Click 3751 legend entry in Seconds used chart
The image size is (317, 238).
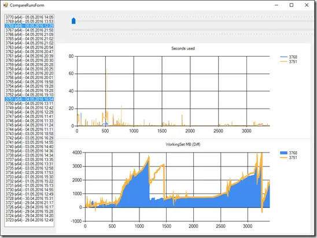tap(289, 62)
